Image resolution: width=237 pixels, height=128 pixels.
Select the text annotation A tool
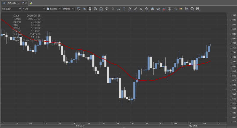point(141,9)
